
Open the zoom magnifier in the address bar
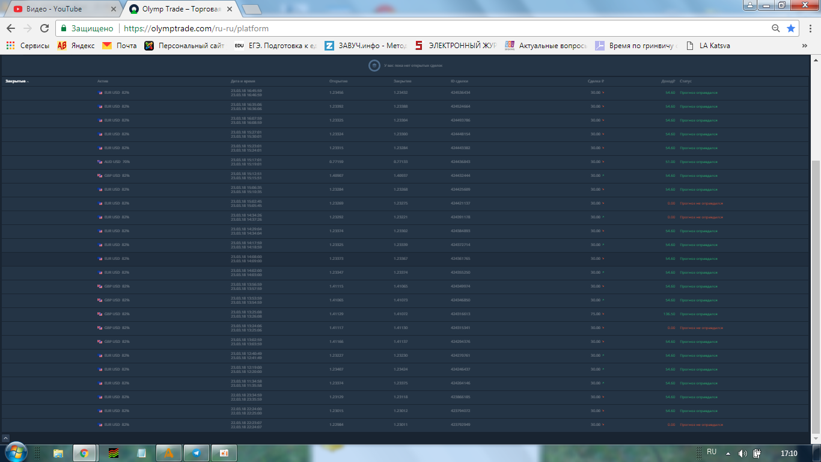(776, 28)
